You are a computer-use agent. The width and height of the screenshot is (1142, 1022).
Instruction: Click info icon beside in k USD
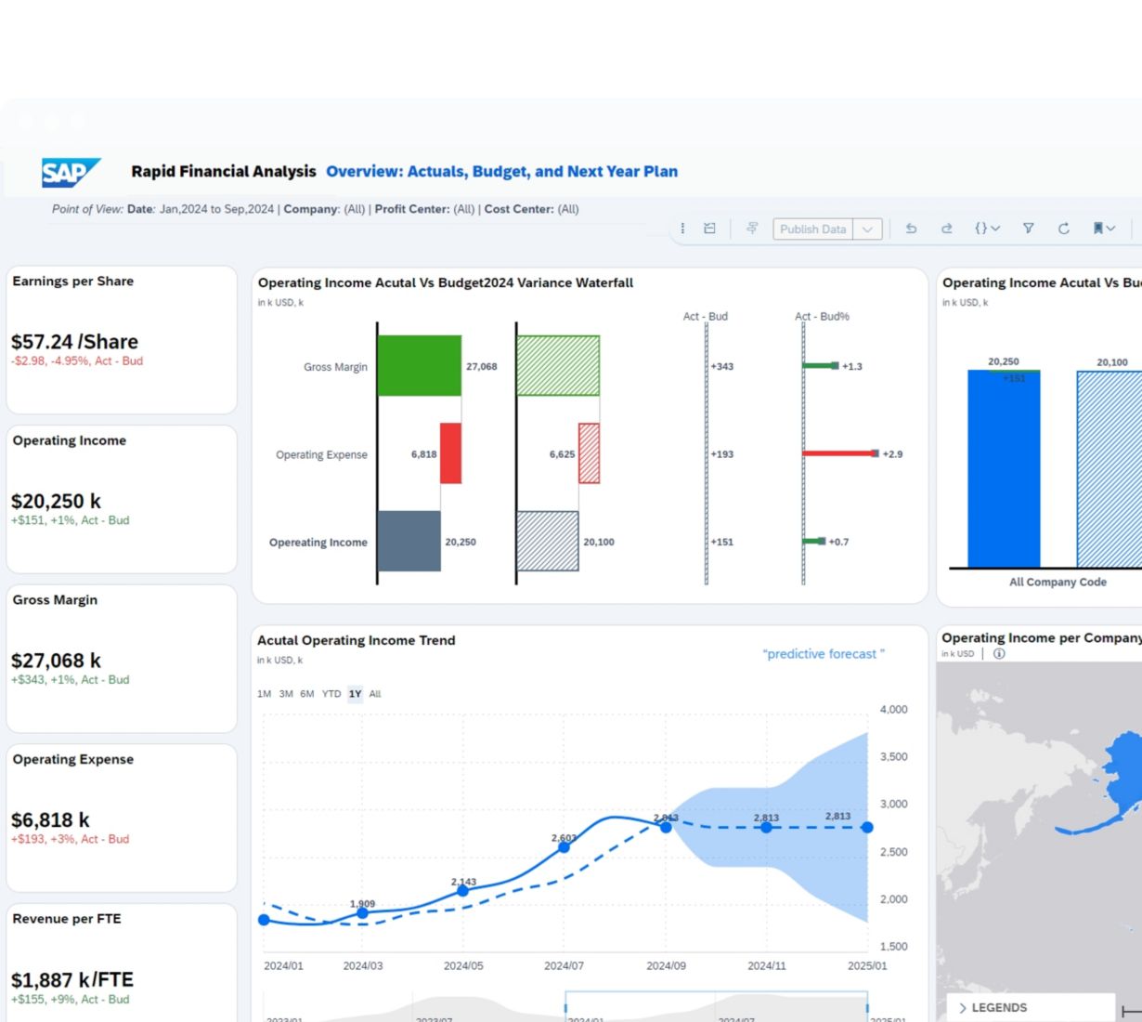pyautogui.click(x=999, y=654)
